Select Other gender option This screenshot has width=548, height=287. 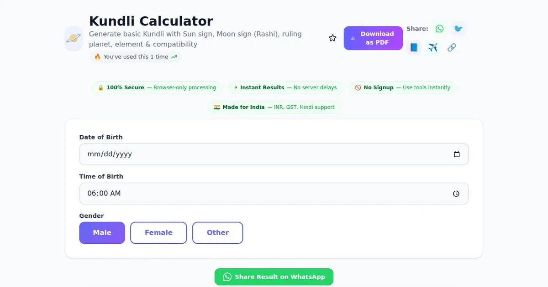click(x=217, y=233)
